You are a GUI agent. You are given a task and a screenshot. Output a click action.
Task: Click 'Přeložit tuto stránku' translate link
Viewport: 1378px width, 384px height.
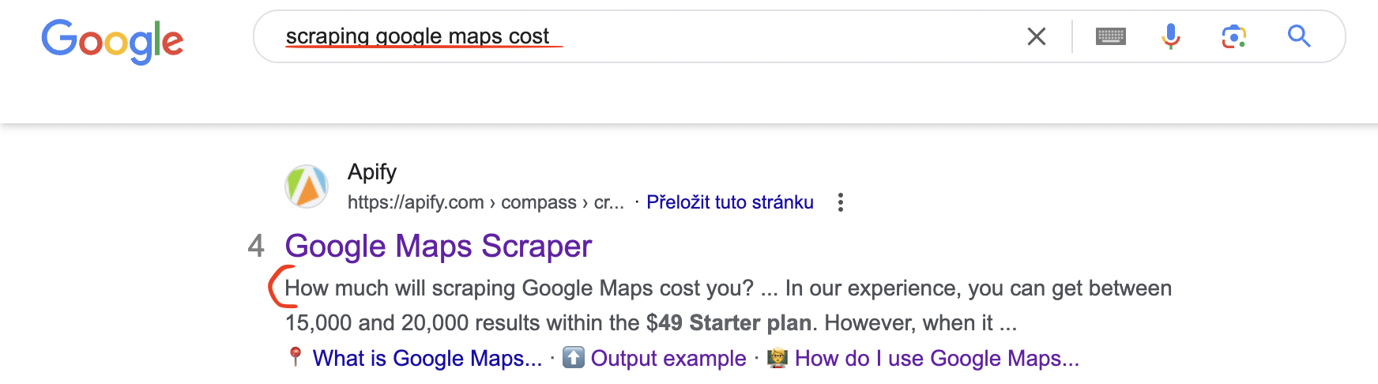pyautogui.click(x=729, y=202)
